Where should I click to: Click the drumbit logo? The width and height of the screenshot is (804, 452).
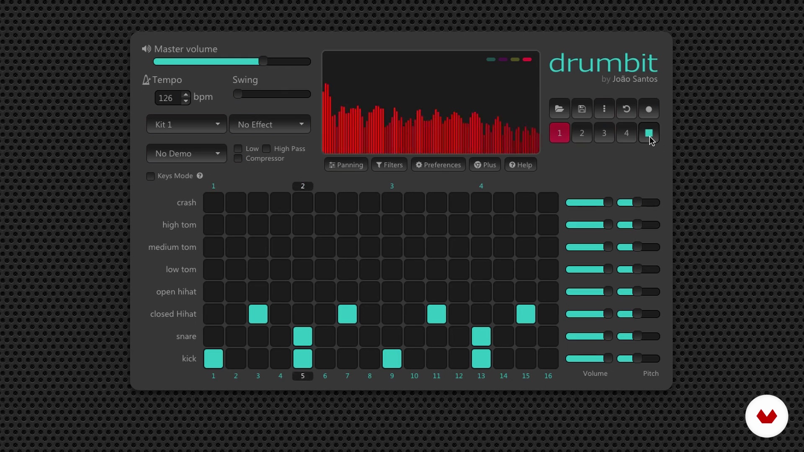pos(603,63)
